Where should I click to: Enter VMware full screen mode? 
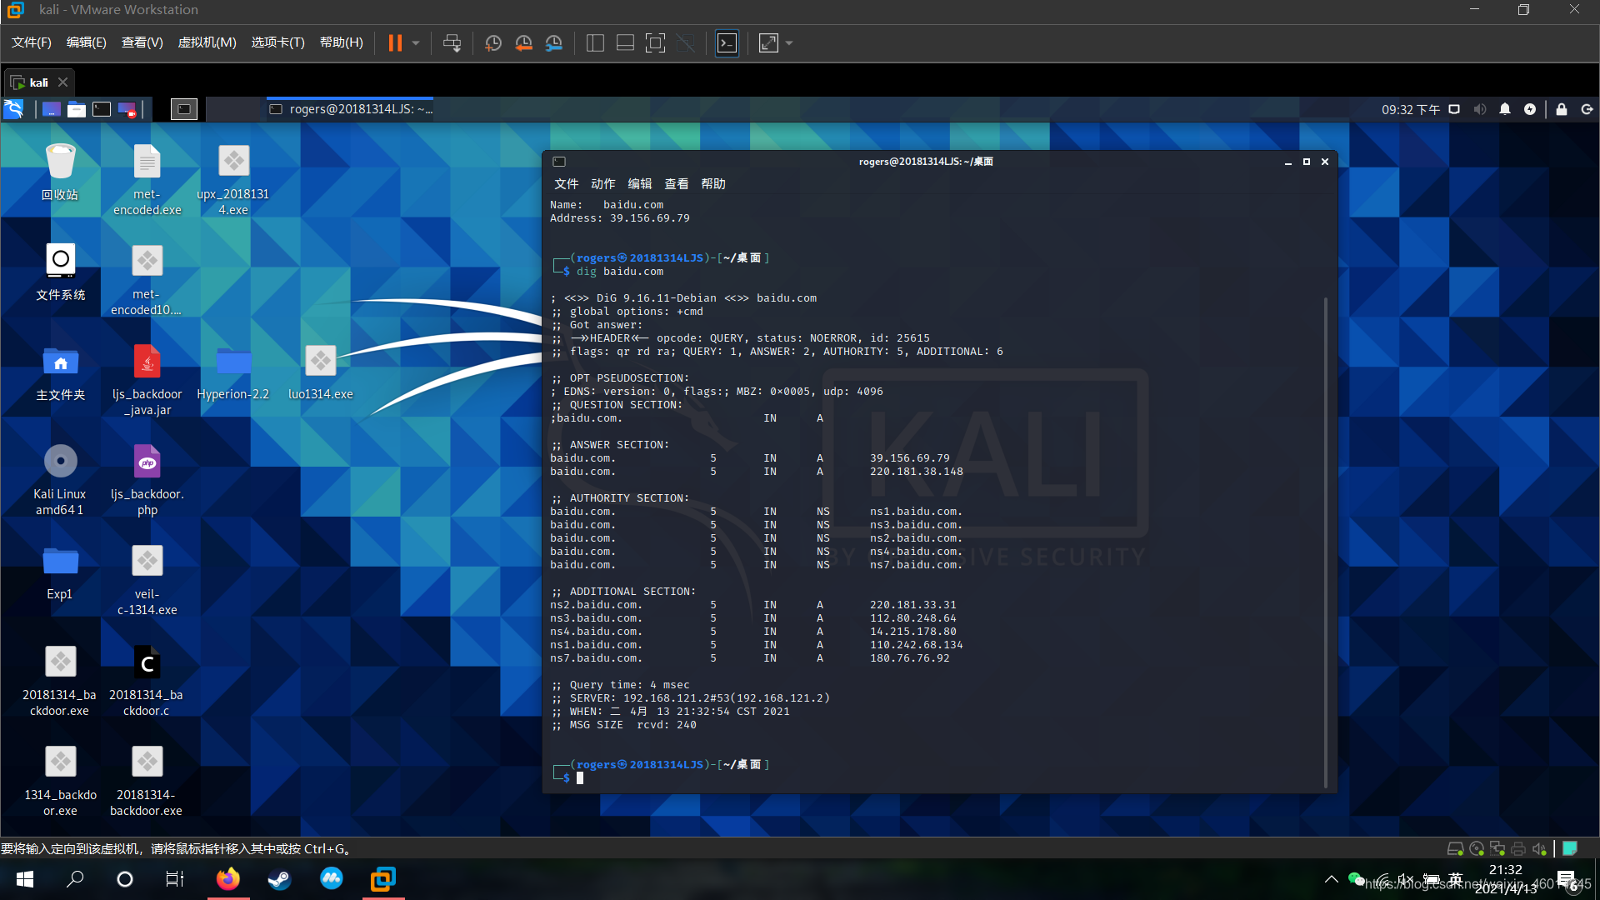656,43
